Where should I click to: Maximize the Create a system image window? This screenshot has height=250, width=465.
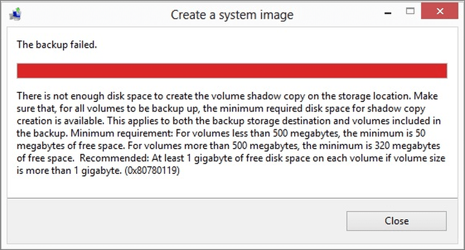point(409,11)
